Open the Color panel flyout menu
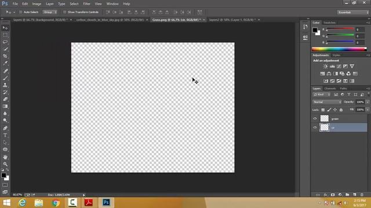The width and height of the screenshot is (371, 208). click(368, 23)
